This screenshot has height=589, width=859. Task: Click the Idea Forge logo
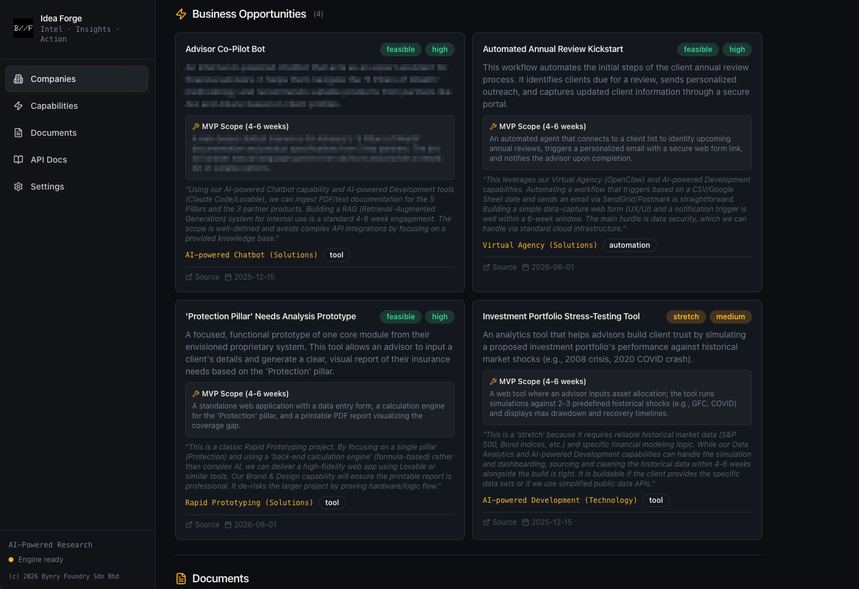(23, 28)
